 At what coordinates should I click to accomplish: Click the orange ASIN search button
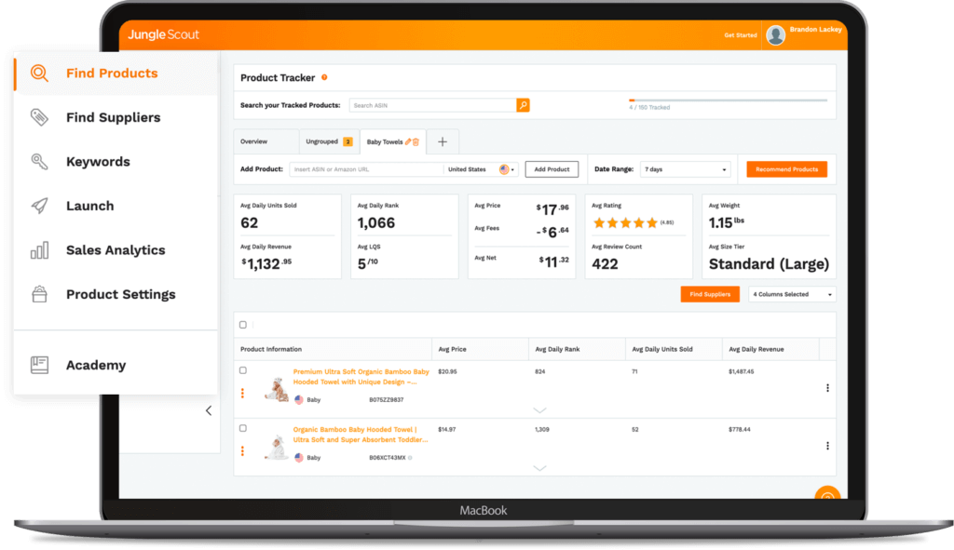coord(523,105)
